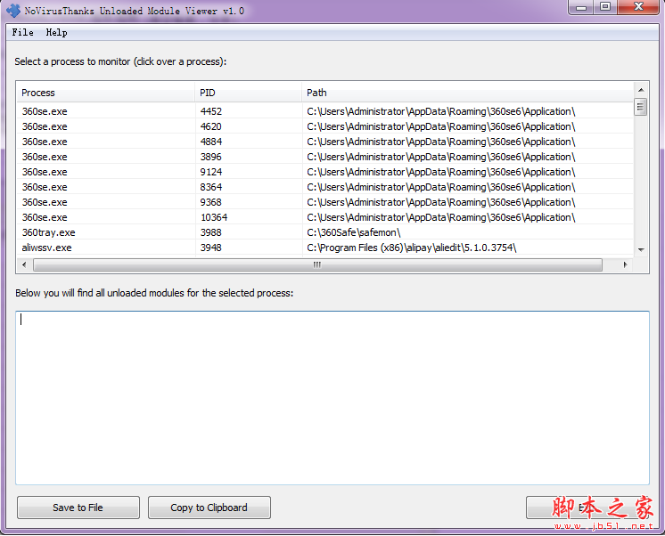Viewport: 665px width, 536px height.
Task: Select 360se.exe process with PID 9124
Action: click(x=324, y=172)
